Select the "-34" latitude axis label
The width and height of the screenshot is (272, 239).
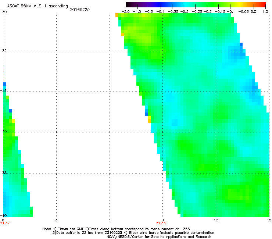click(3, 90)
